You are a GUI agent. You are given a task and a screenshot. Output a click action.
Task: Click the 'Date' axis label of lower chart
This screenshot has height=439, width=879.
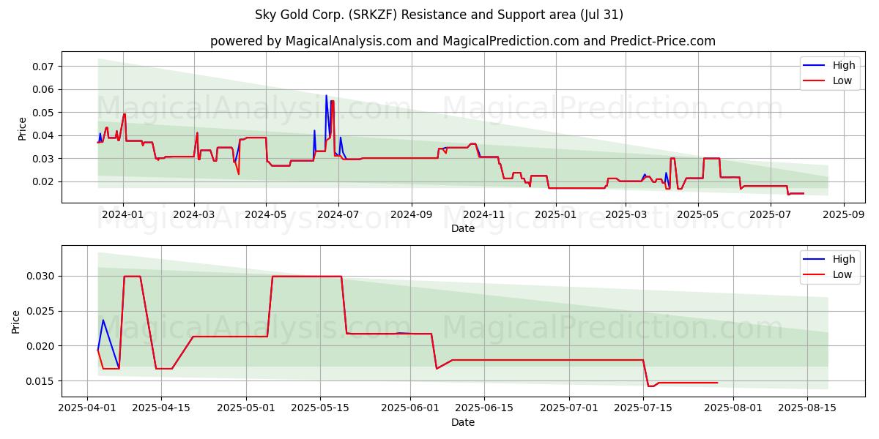point(463,422)
